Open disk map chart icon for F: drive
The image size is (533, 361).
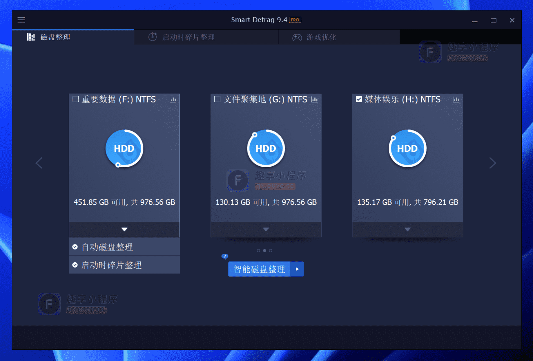173,100
